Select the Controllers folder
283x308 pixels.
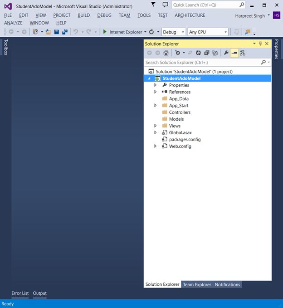[180, 112]
